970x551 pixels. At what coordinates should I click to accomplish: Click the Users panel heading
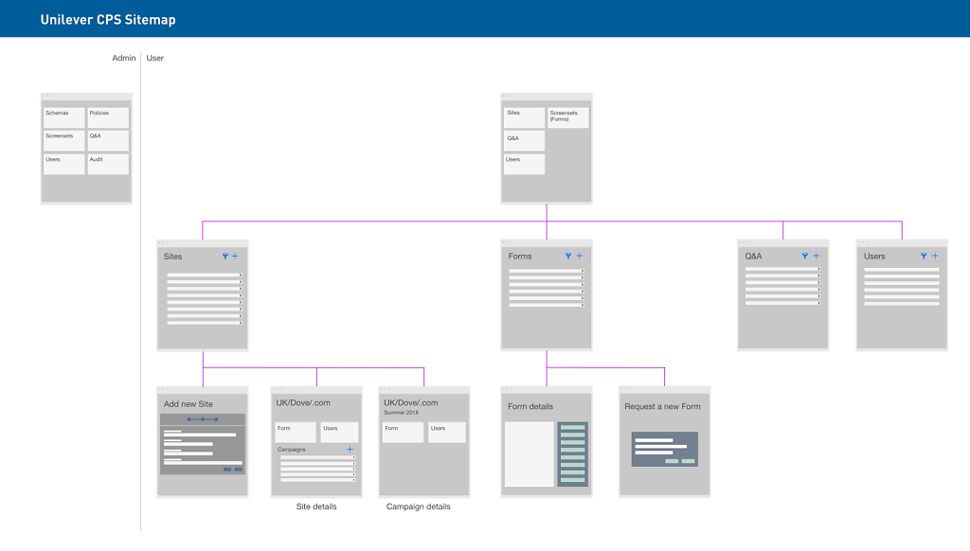(874, 256)
